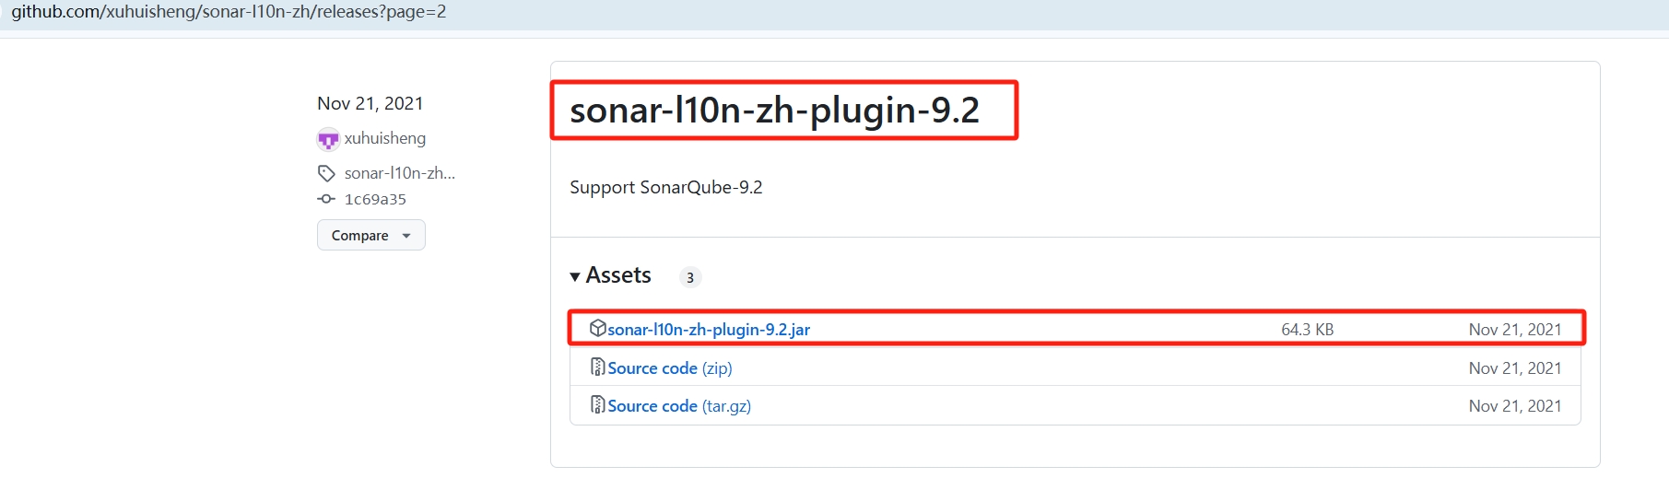
Task: Click the browser address bar URL
Action: coord(229,12)
